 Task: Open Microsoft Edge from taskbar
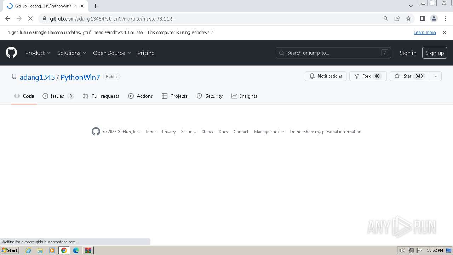[76, 250]
